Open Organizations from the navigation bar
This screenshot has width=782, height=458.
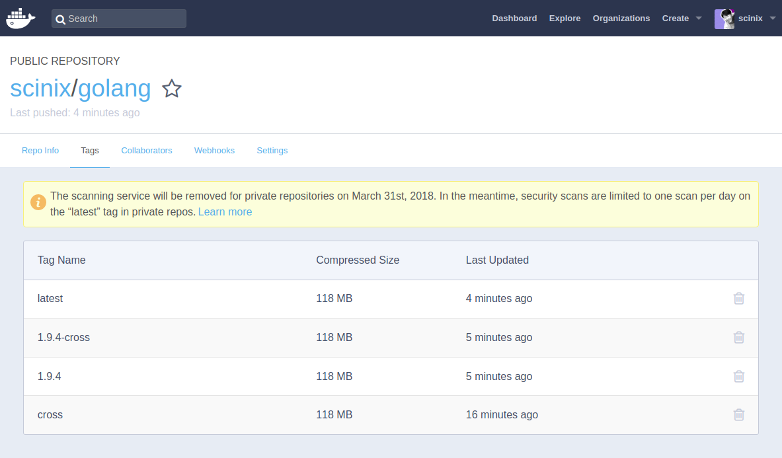tap(621, 19)
